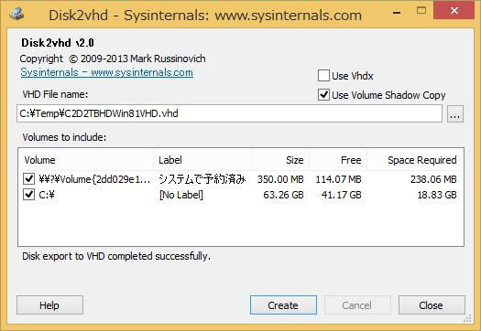Select the C:¥ volume name
The height and width of the screenshot is (331, 481).
47,195
